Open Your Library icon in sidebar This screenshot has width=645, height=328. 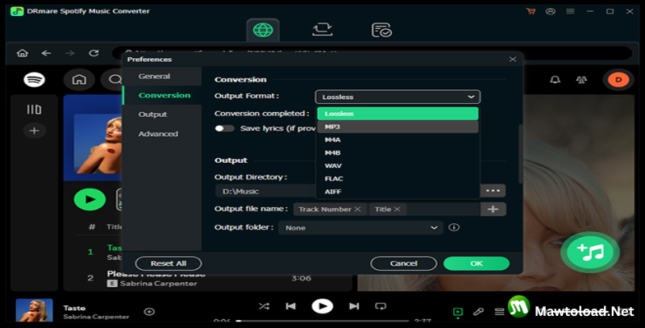pos(34,110)
